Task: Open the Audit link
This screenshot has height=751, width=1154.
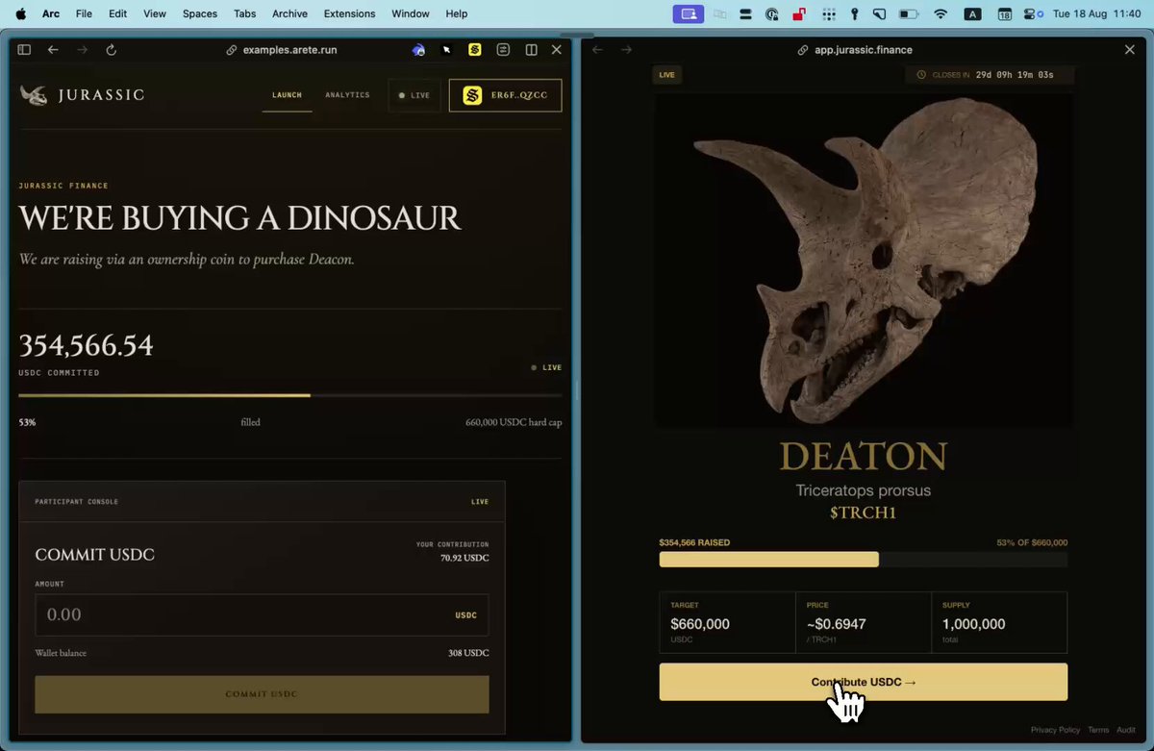Action: [x=1126, y=730]
